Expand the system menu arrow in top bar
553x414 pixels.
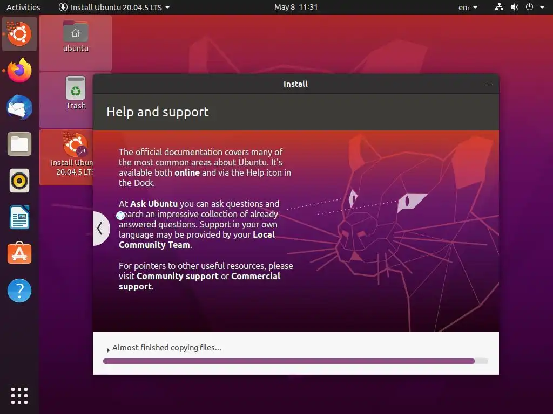tap(542, 7)
